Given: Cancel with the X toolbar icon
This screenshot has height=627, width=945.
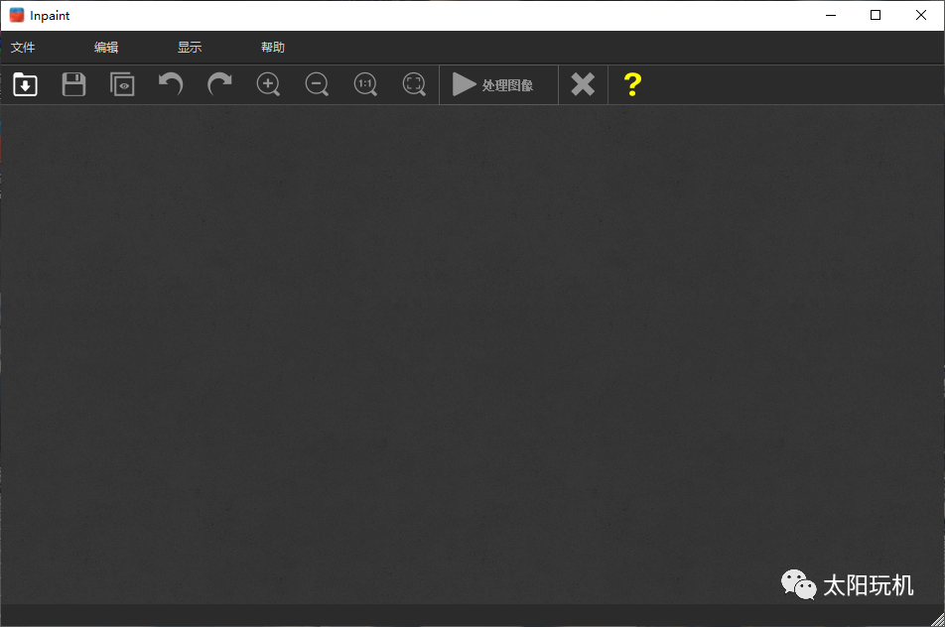Looking at the screenshot, I should 583,84.
